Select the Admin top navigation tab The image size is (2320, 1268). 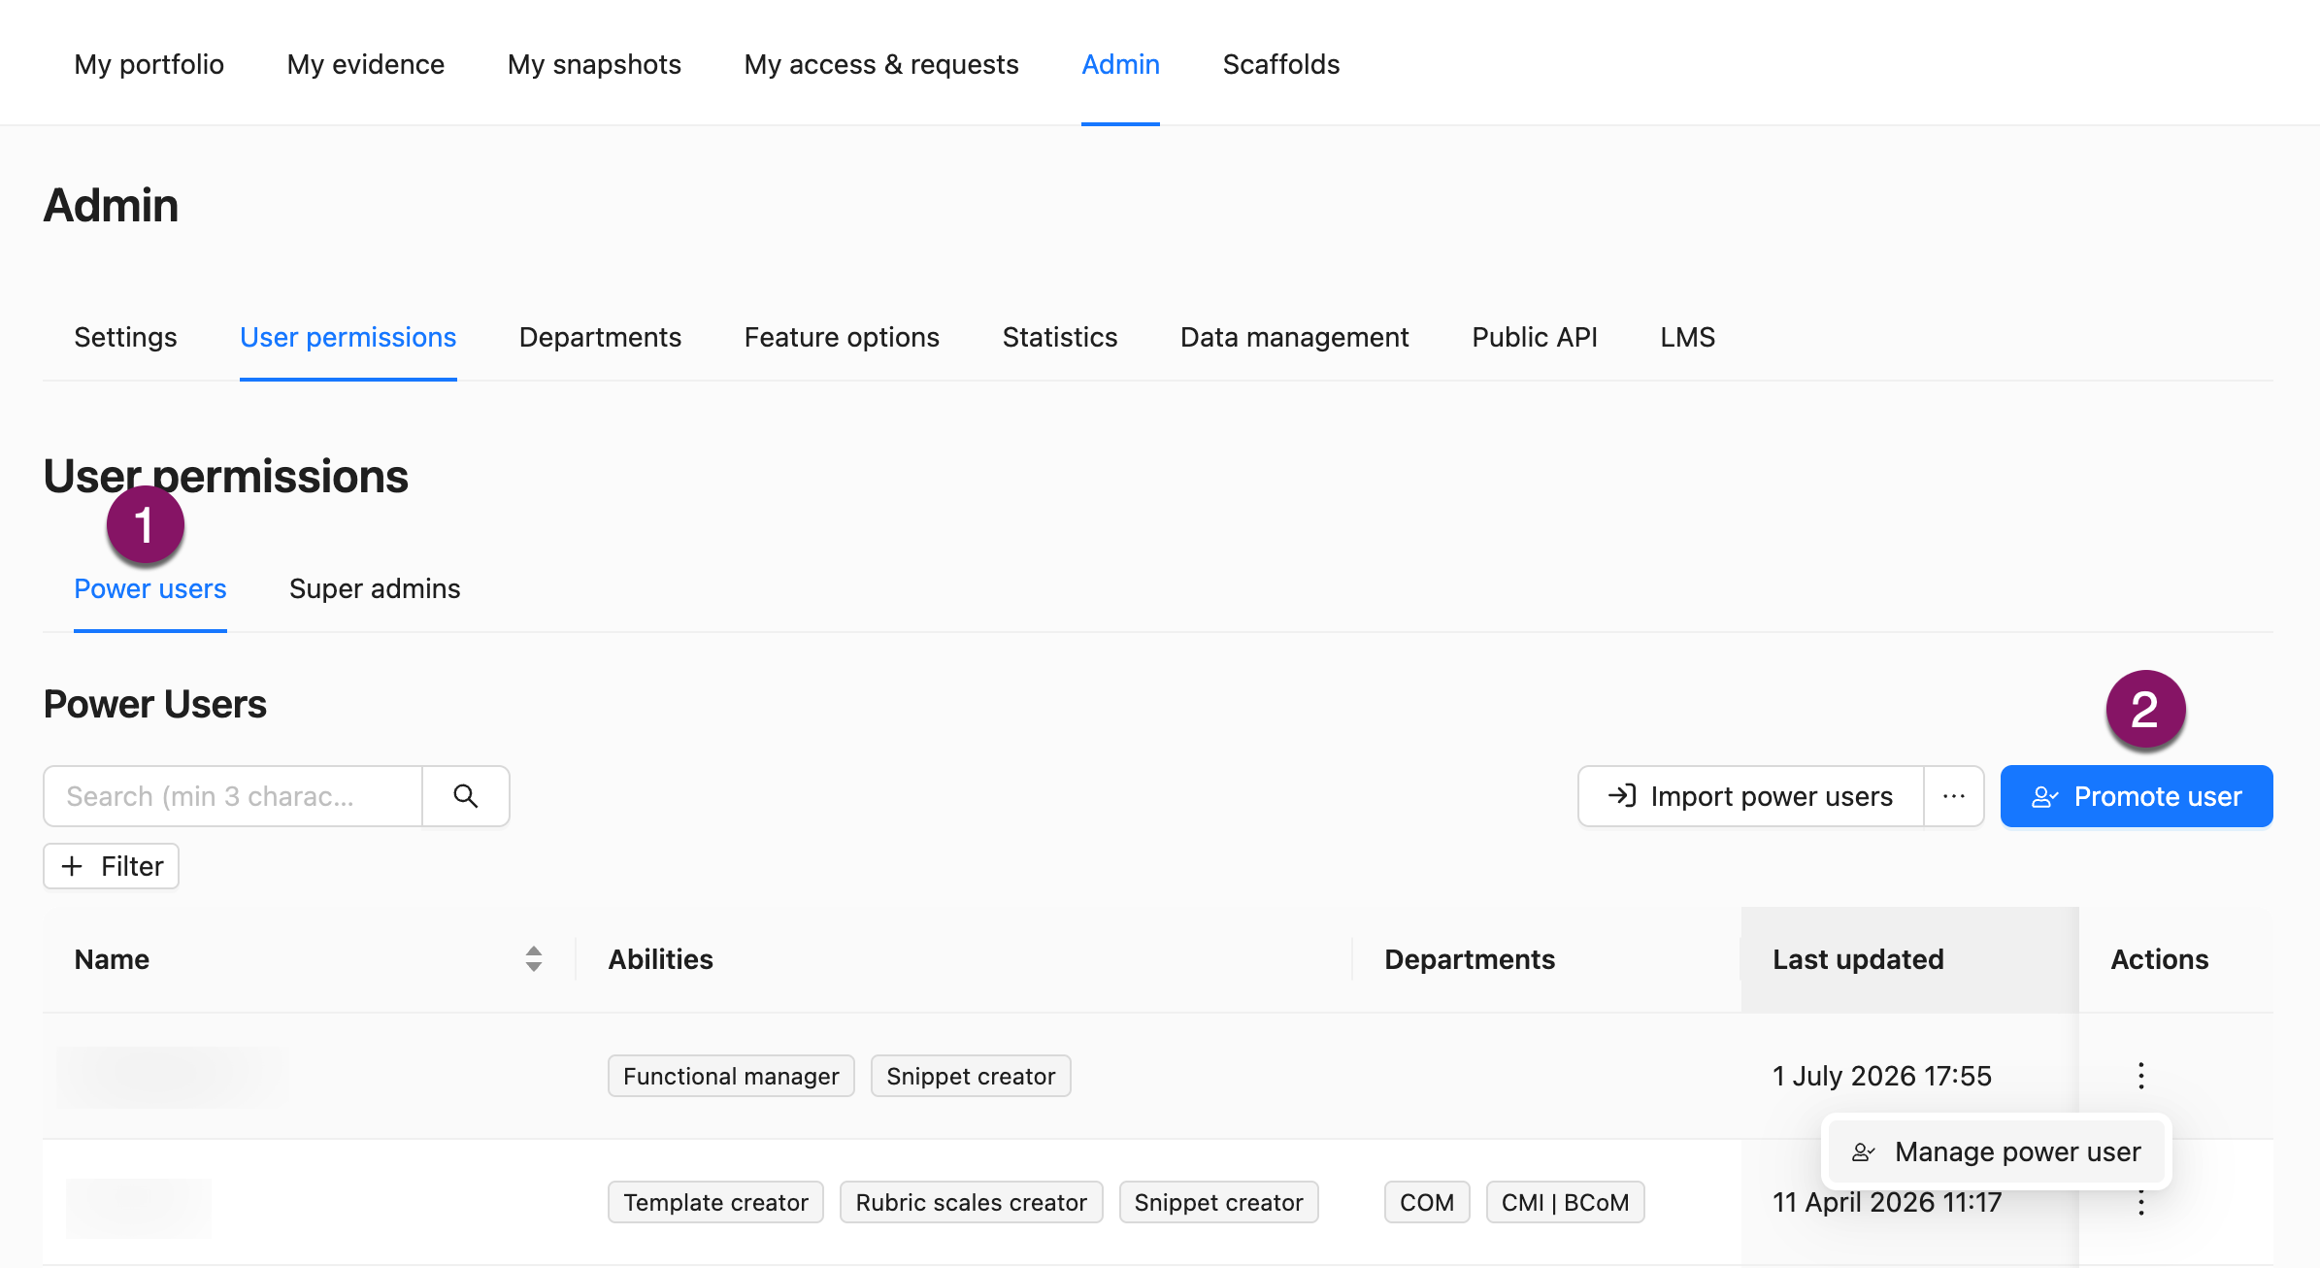coord(1120,64)
